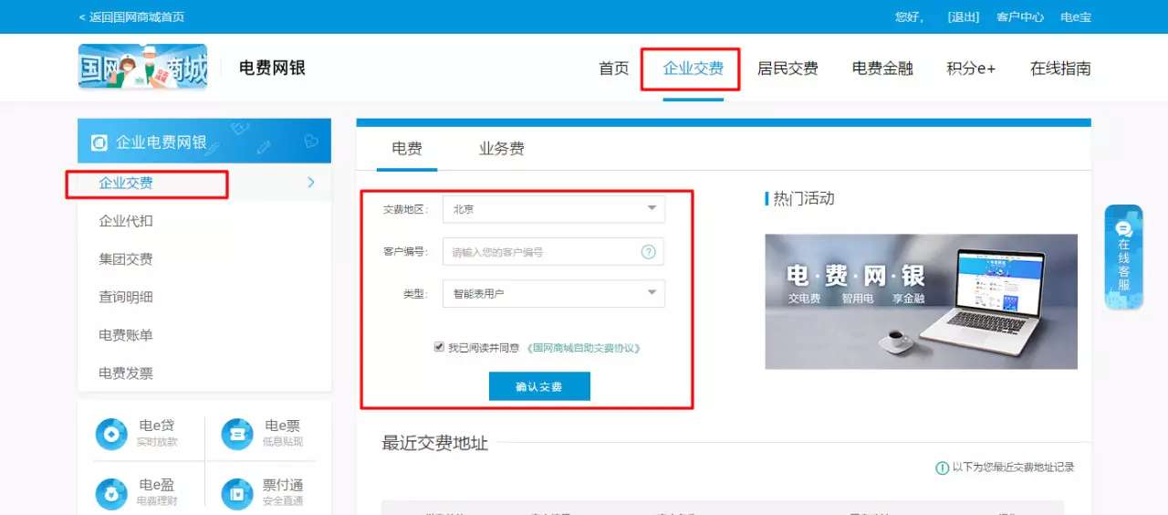This screenshot has width=1168, height=515.
Task: Open the 电e贷 service icon
Action: click(x=111, y=434)
